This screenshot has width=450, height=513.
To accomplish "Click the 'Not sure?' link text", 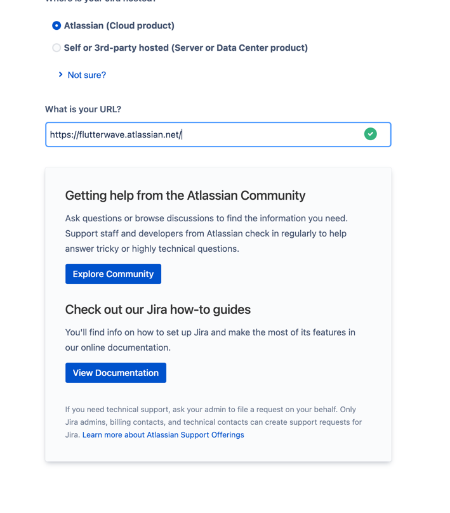I will pyautogui.click(x=87, y=75).
